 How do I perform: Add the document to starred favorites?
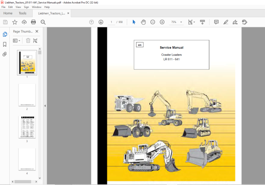click(15, 22)
